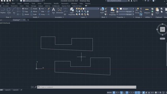Select the Text annotation tool
Image resolution: width=167 pixels, height=94 pixels.
pyautogui.click(x=53, y=10)
